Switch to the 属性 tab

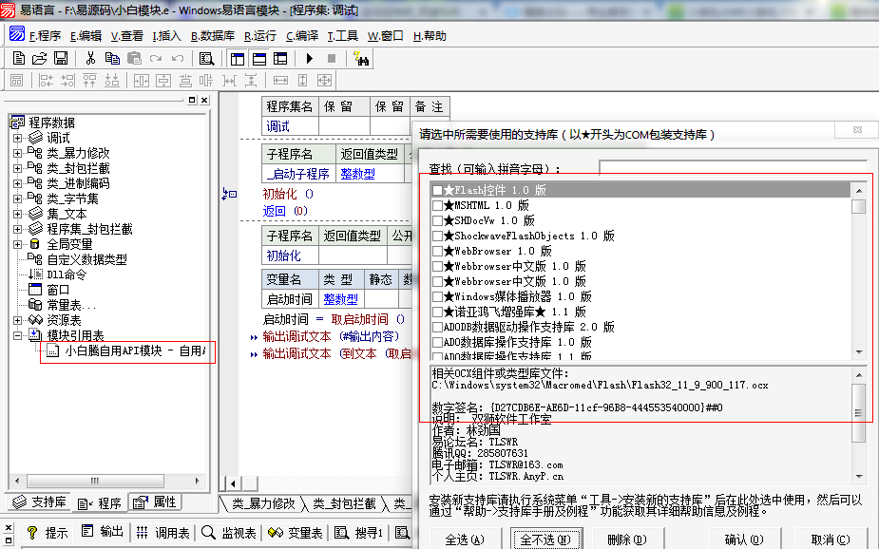155,502
